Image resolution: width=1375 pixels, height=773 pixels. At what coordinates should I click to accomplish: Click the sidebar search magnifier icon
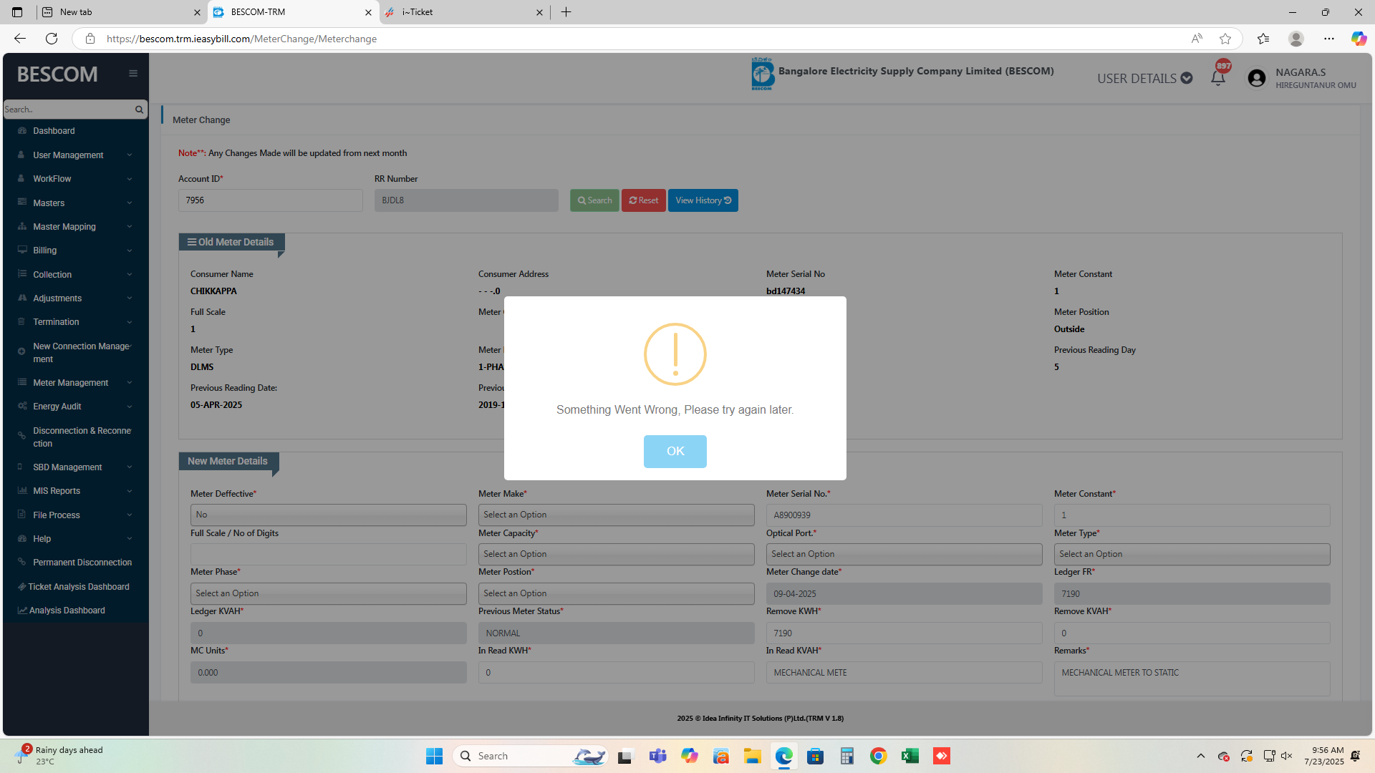(x=139, y=110)
